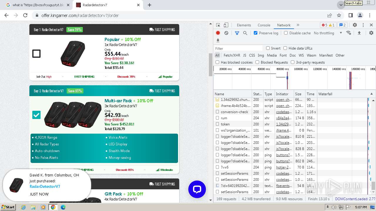Filter requests by CSS type
Viewport: 376px width, 211px height.
pyautogui.click(x=252, y=55)
